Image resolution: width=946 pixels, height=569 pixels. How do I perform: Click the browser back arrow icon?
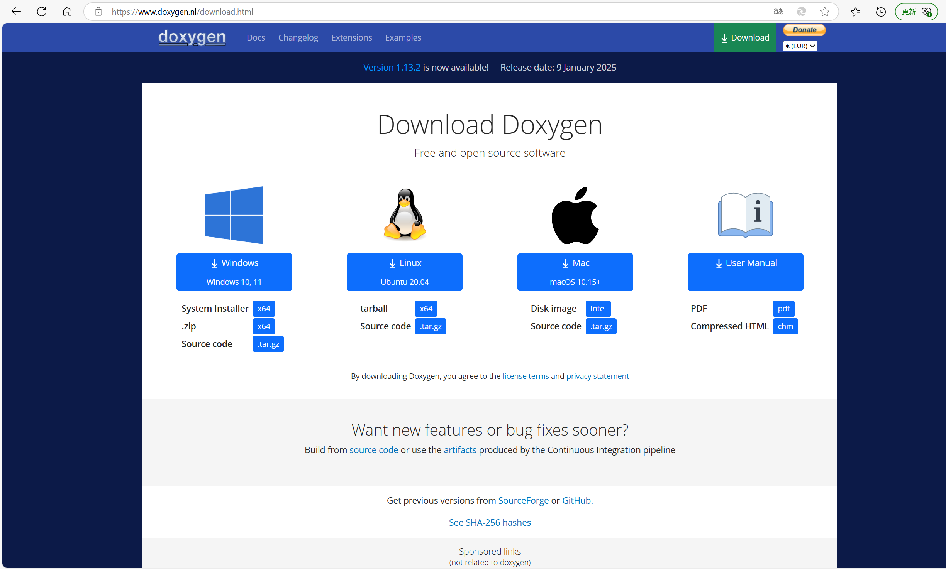coord(16,12)
